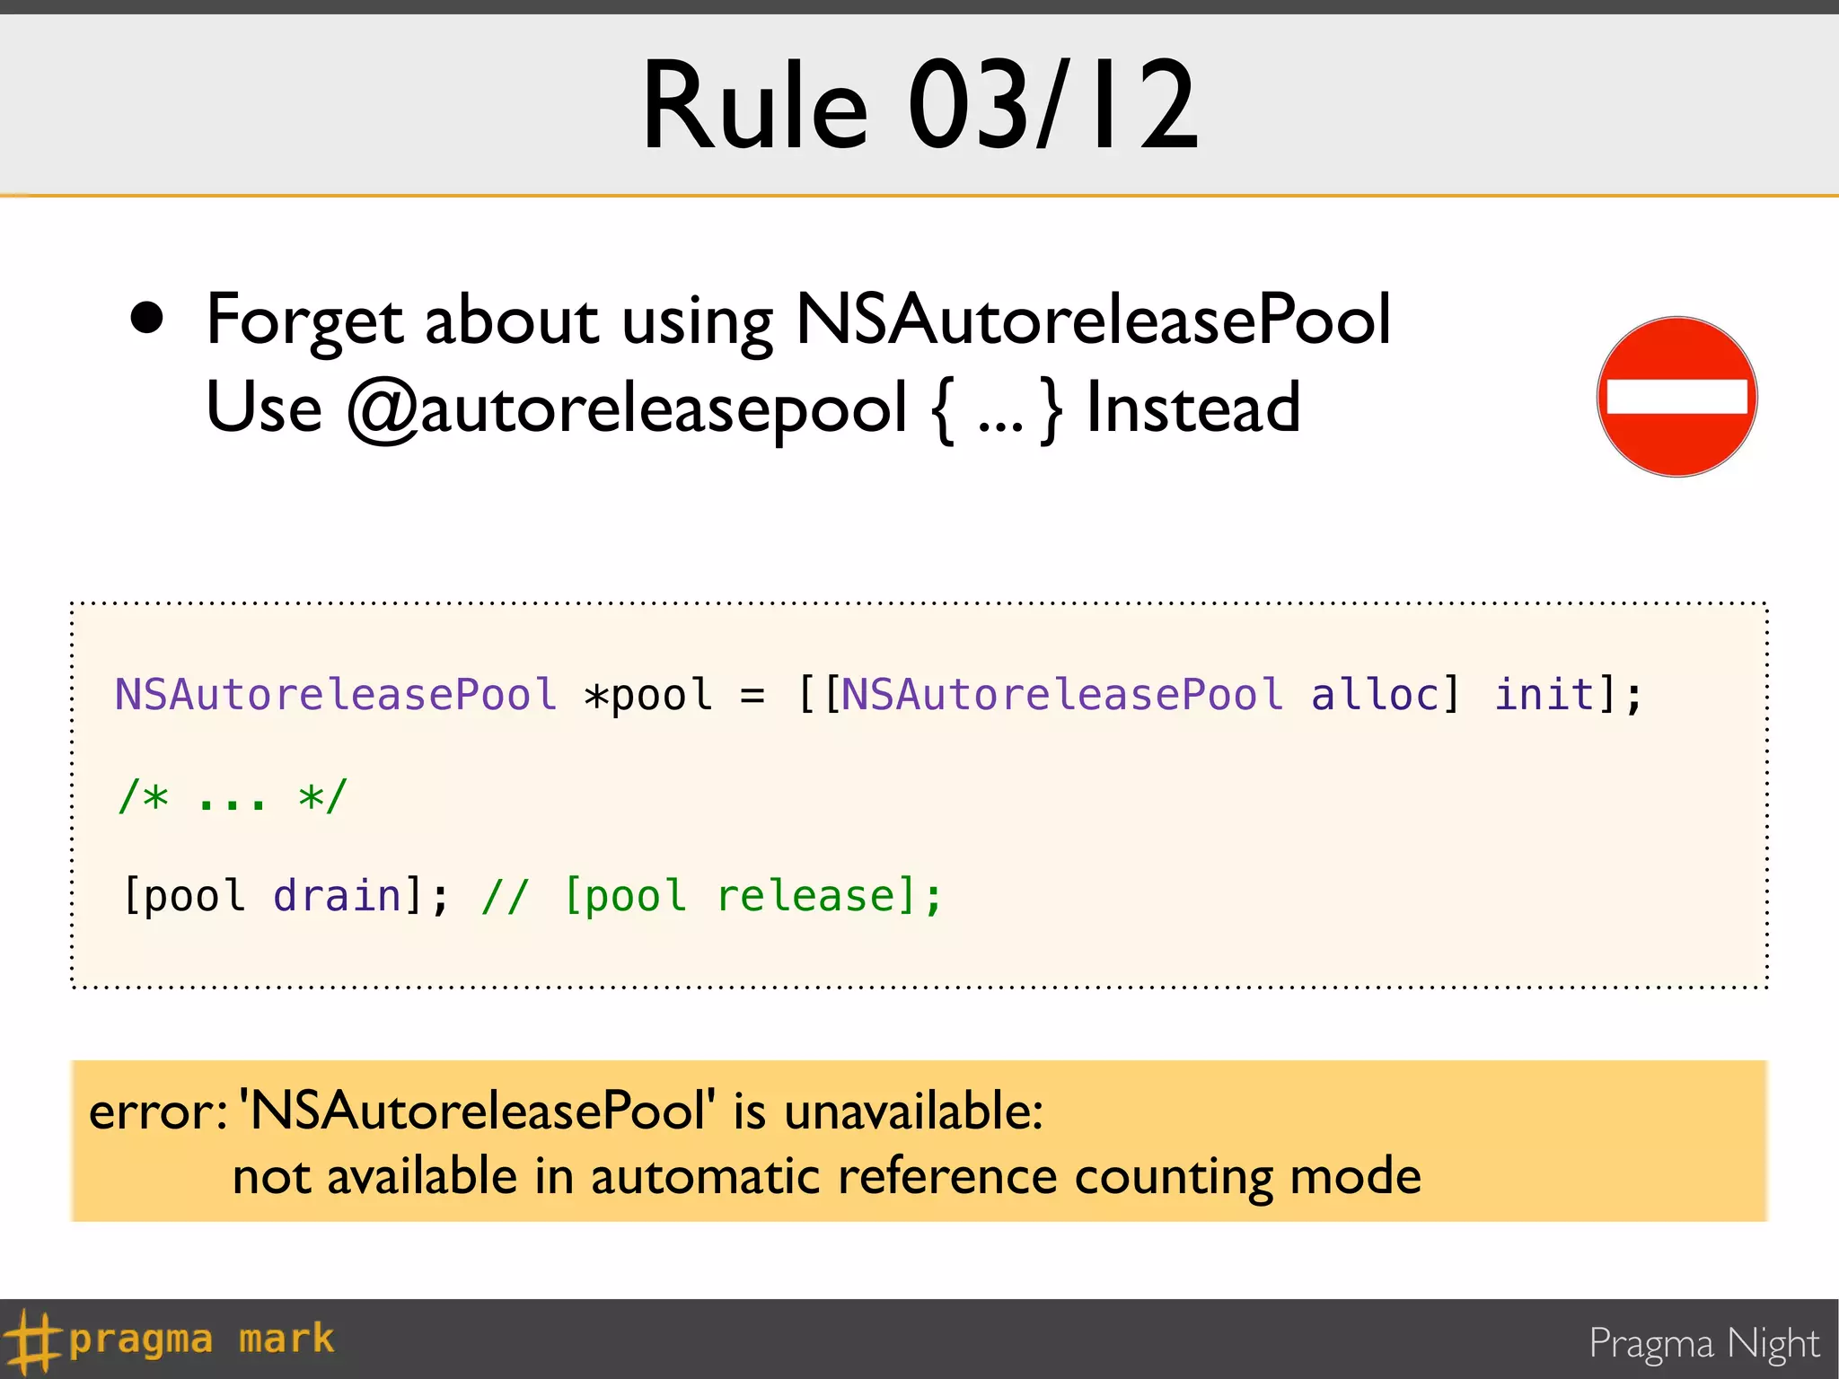Click the '/* ... */' comment line
Viewport: 1839px width, 1379px height.
(232, 796)
